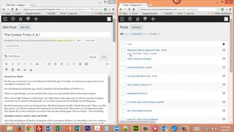Insert horizontal line in editor toolbar
Viewport: 234px width, 132px height.
[x=43, y=64]
